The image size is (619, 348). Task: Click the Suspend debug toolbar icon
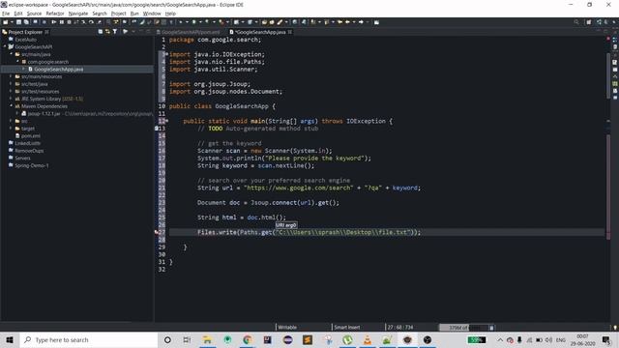click(62, 22)
